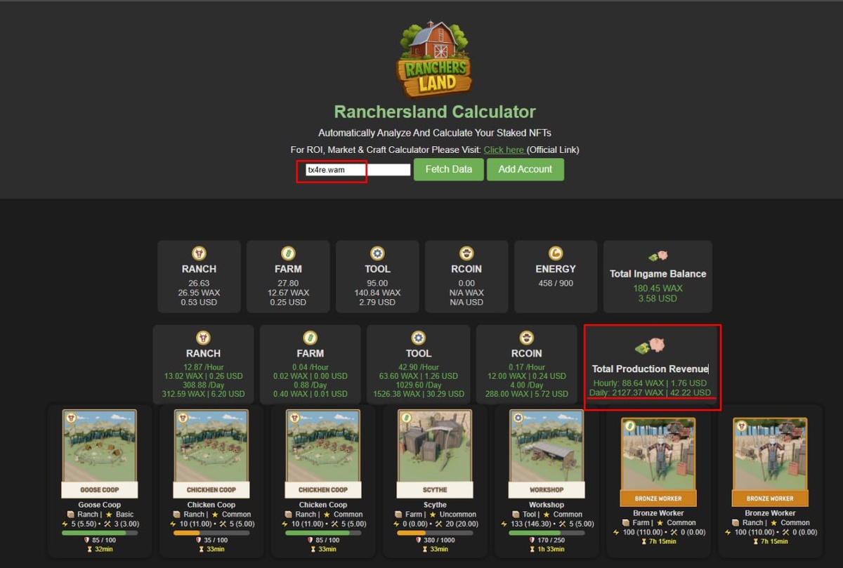
Task: Click the '12.67 WAX' farm balance value
Action: (x=288, y=293)
